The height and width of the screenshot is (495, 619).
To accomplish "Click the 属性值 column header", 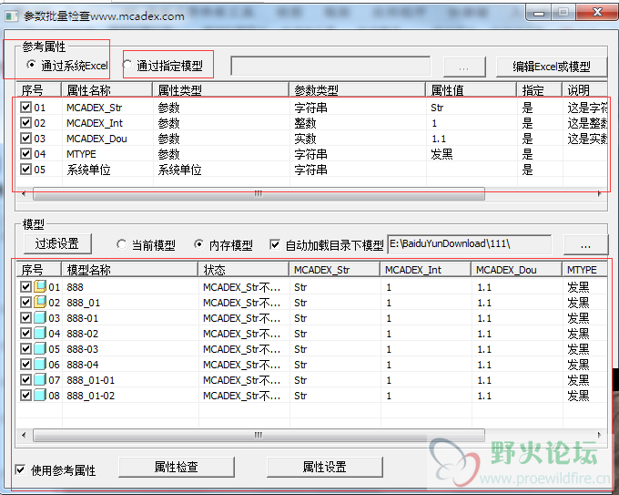I will (472, 90).
